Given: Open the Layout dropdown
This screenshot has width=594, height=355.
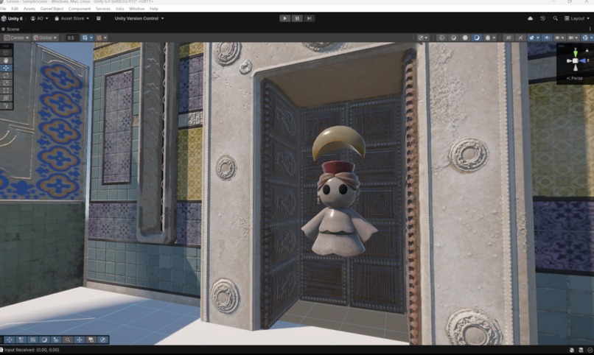Looking at the screenshot, I should click(577, 18).
